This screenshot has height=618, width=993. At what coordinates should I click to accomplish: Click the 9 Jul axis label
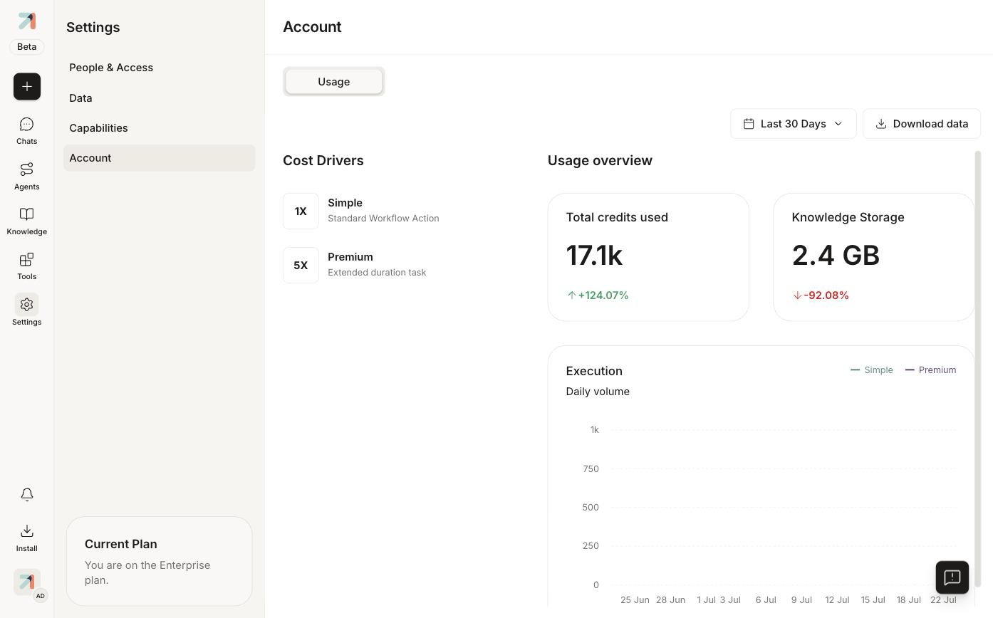tap(801, 600)
